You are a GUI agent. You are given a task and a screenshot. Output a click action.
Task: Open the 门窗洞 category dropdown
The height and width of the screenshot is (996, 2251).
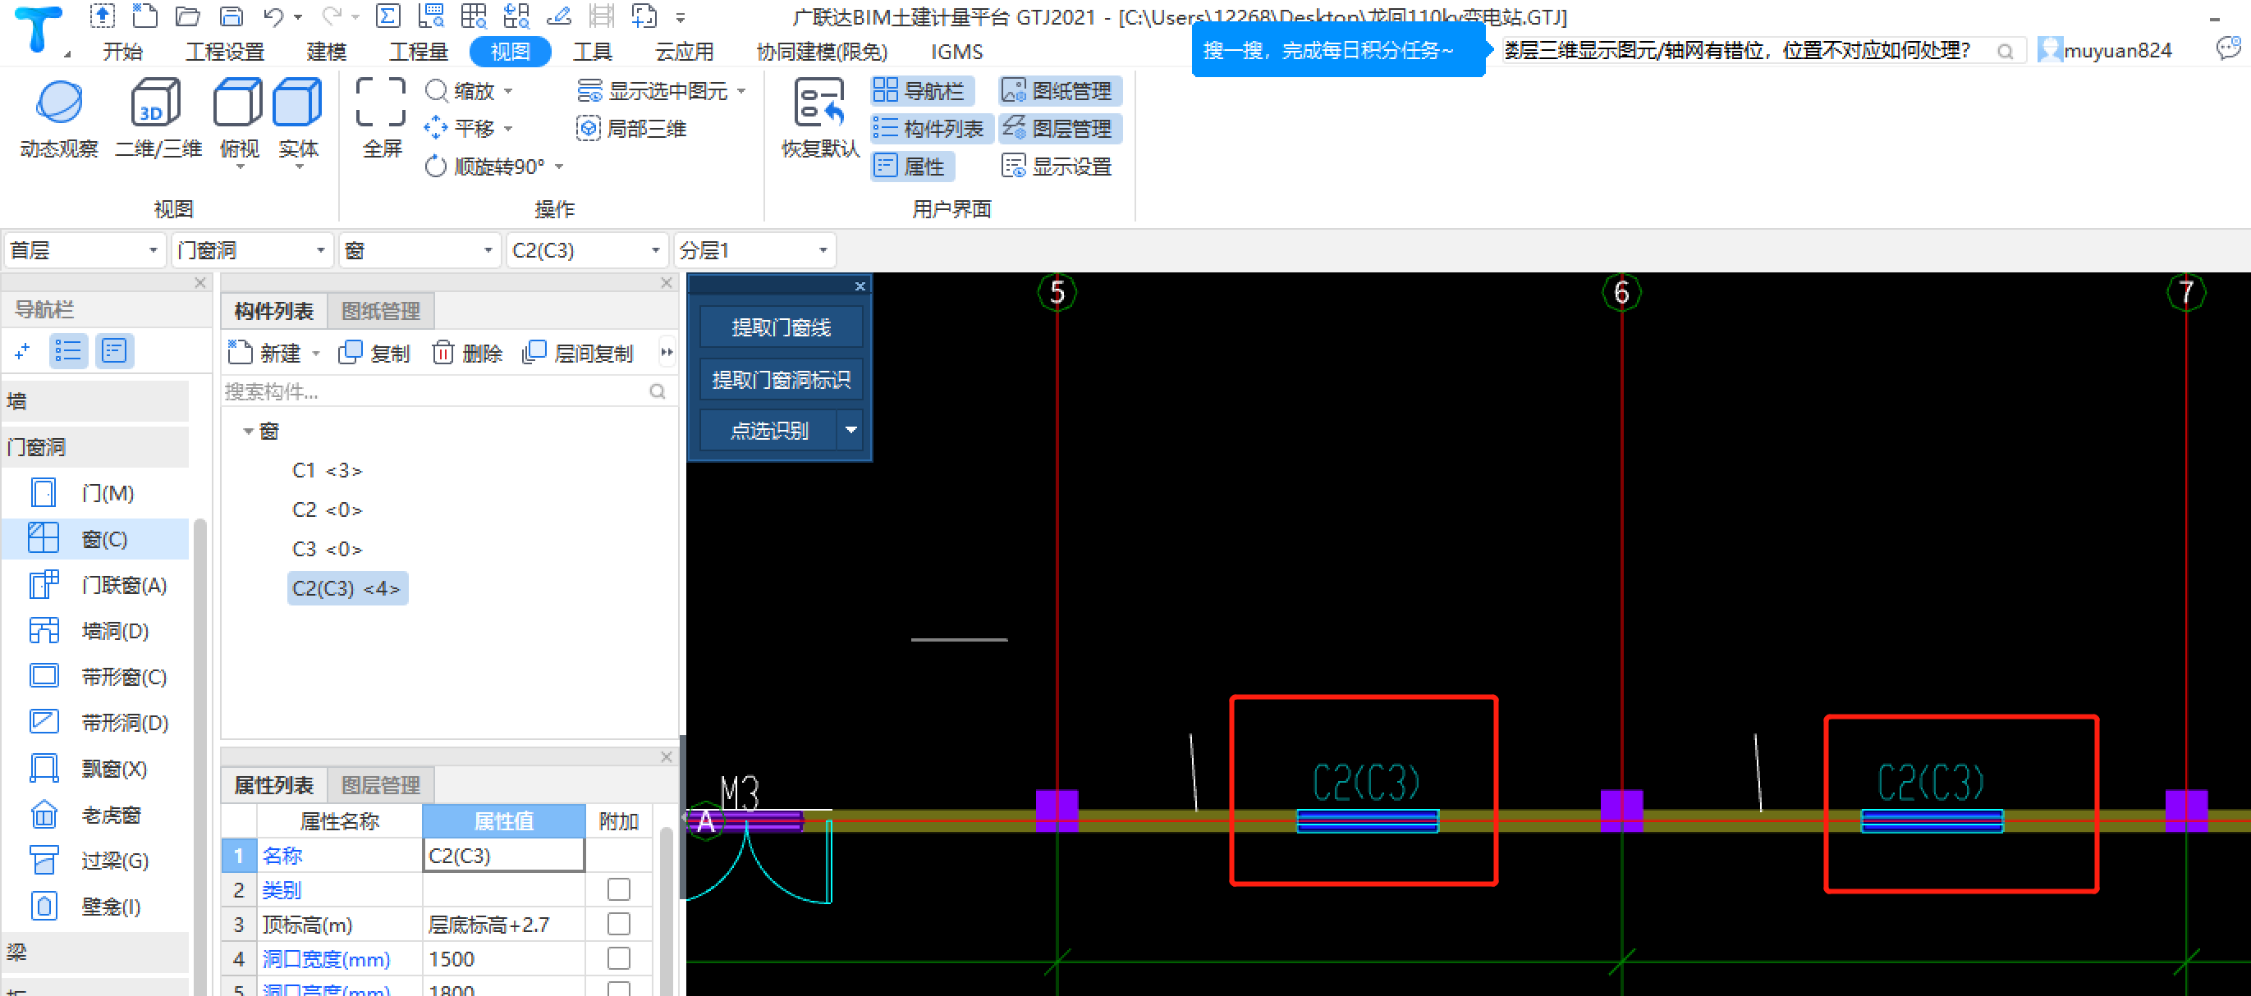pos(253,250)
